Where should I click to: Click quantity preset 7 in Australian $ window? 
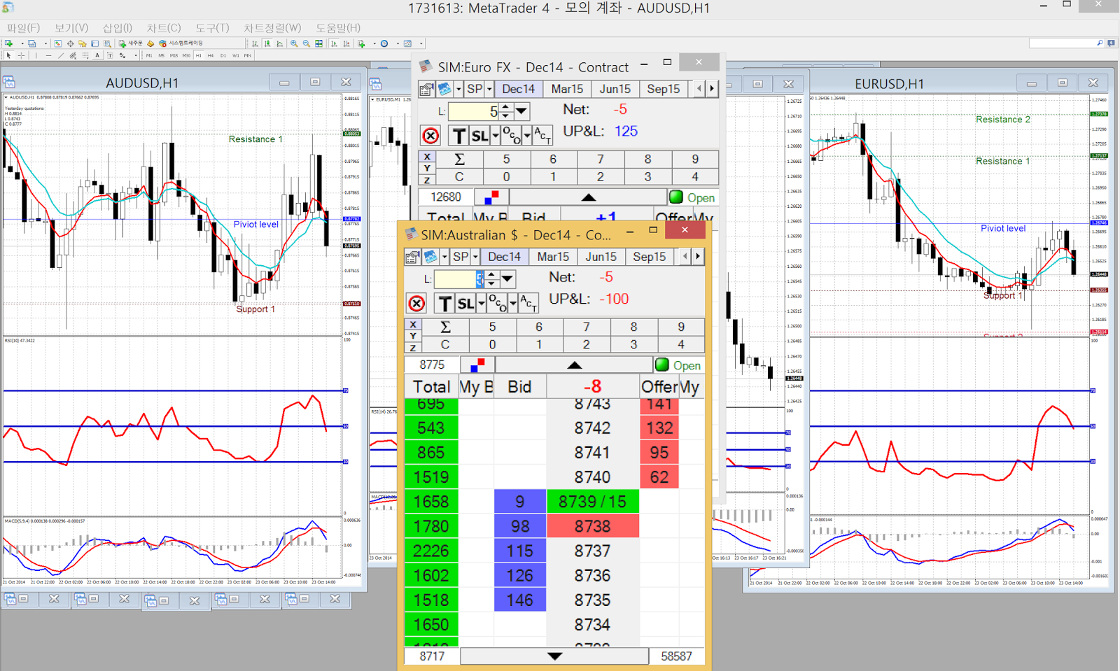[587, 327]
